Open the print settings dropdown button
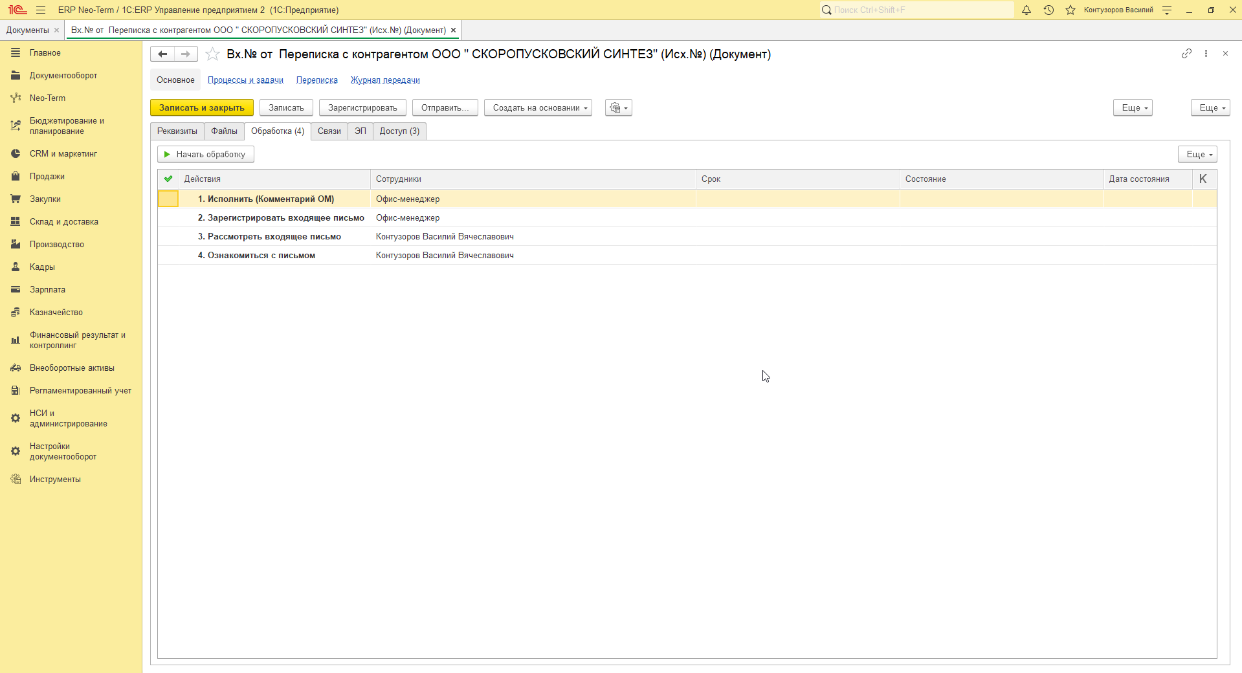Viewport: 1242px width, 673px height. click(x=619, y=108)
